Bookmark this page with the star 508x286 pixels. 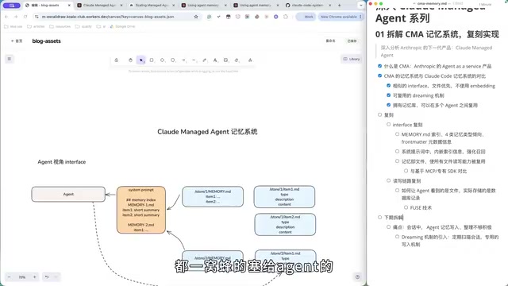pyautogui.click(x=196, y=17)
